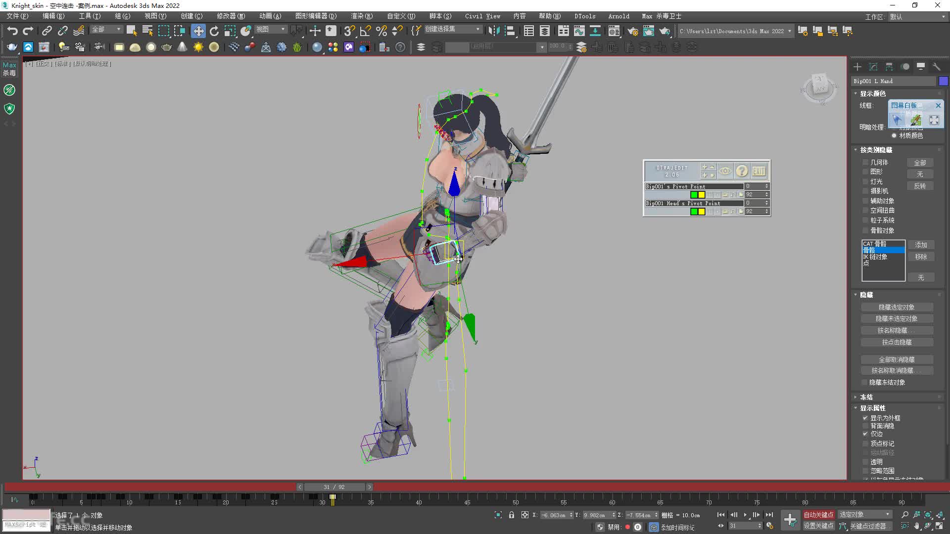Open the project path dropdown

[735, 31]
